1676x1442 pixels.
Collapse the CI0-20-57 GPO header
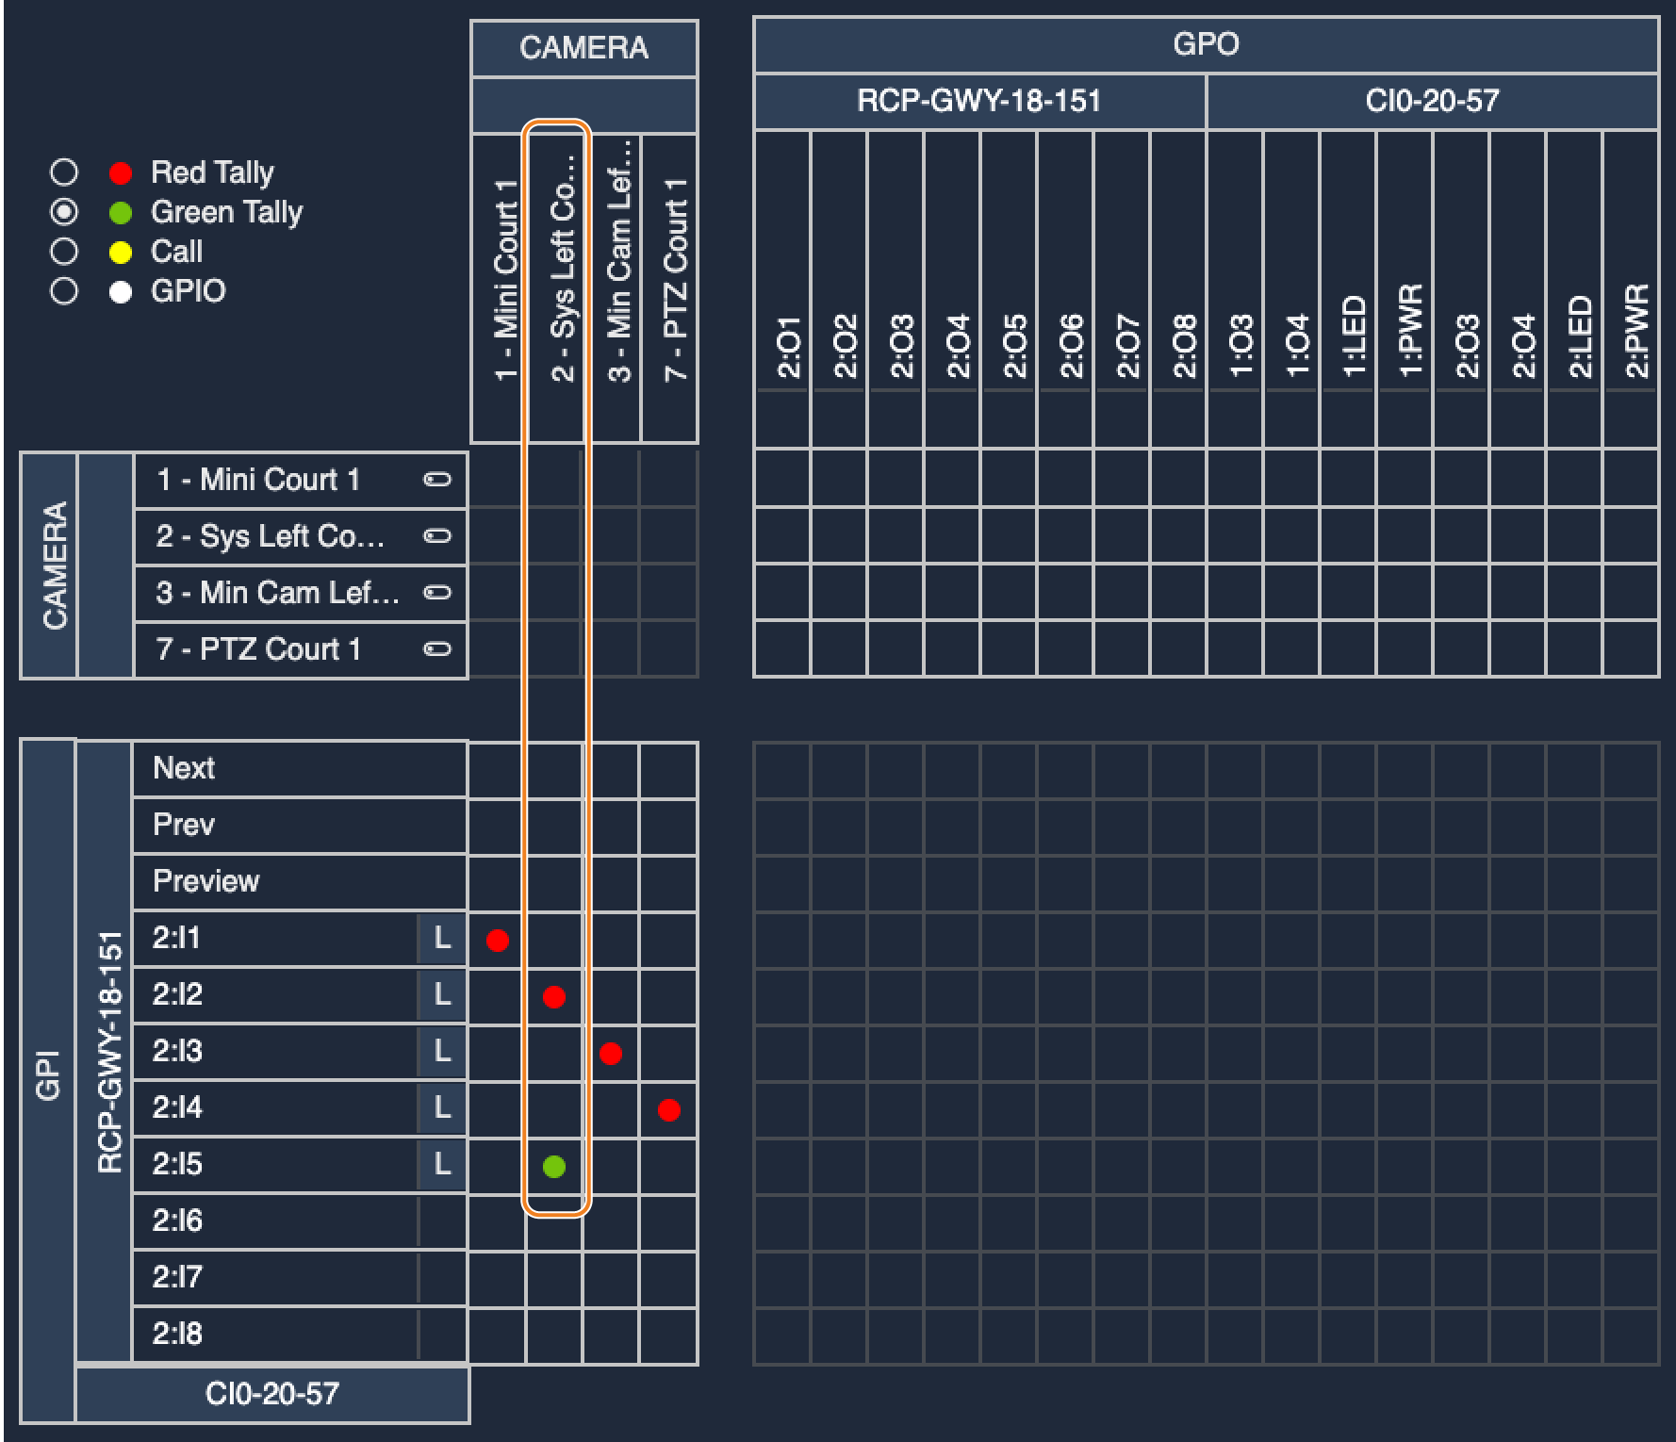pos(1432,101)
